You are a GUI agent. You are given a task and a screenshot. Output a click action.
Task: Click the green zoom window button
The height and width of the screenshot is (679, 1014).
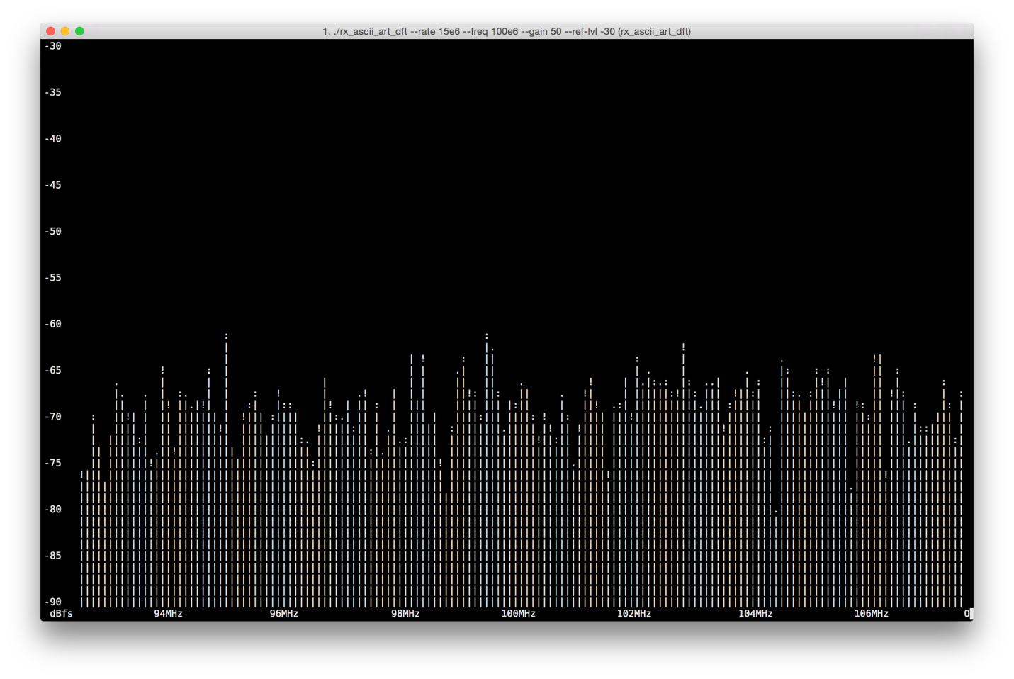tap(79, 31)
